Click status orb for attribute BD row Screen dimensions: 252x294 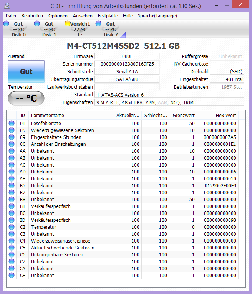pyautogui.click(x=12, y=220)
